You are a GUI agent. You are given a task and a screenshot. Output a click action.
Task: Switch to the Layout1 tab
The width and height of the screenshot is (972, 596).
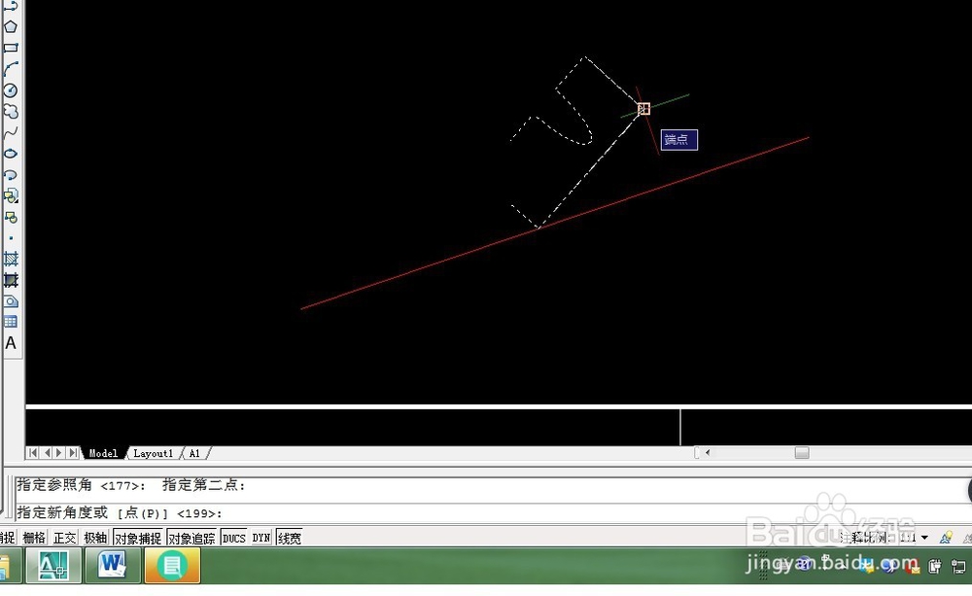154,453
